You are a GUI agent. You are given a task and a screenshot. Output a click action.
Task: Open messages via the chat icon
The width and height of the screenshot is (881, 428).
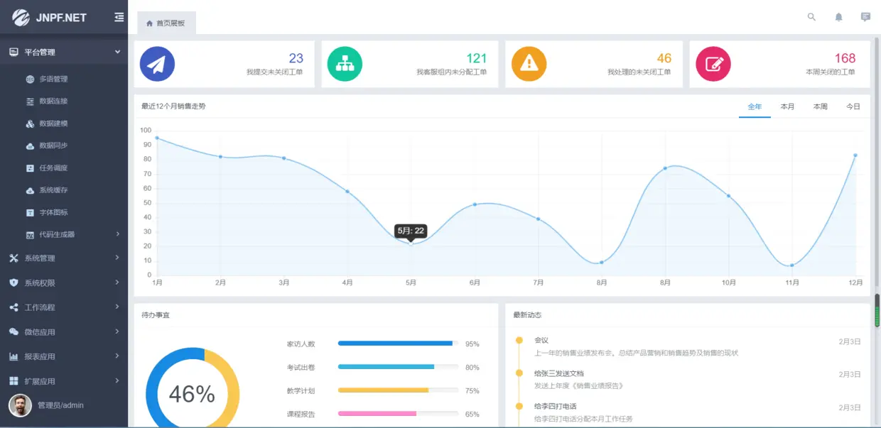pos(865,17)
